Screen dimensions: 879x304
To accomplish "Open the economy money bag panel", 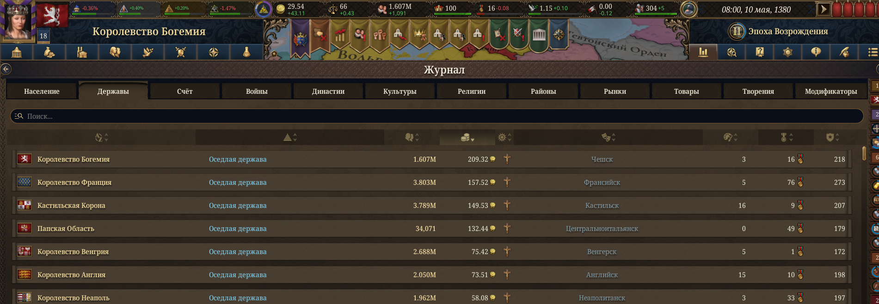I will (x=49, y=52).
